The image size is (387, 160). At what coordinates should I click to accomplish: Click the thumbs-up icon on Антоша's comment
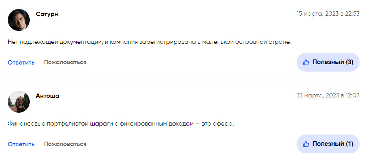[306, 144]
